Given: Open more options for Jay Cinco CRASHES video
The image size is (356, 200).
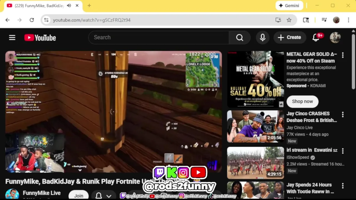Looking at the screenshot, I should [343, 114].
